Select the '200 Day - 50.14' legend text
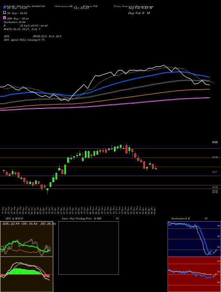221x292 pixels. [18, 19]
